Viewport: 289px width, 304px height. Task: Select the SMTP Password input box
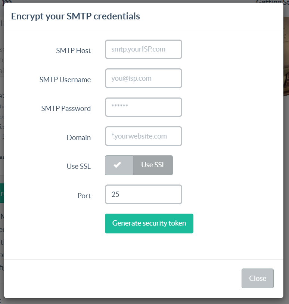143,107
